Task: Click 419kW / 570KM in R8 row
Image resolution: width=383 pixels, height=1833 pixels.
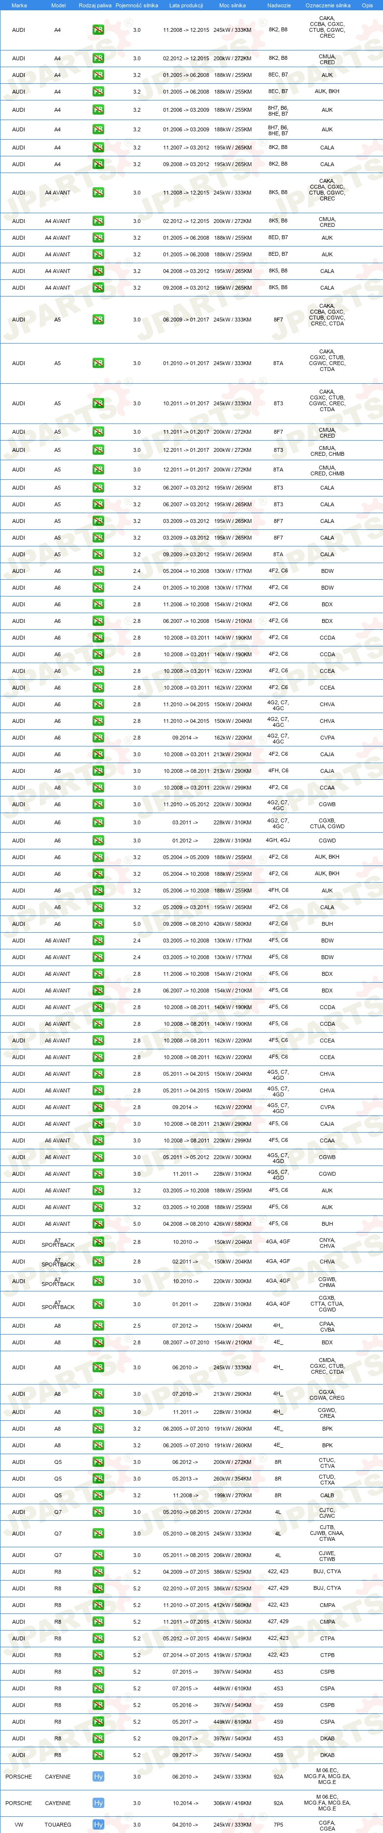Action: [x=232, y=1655]
